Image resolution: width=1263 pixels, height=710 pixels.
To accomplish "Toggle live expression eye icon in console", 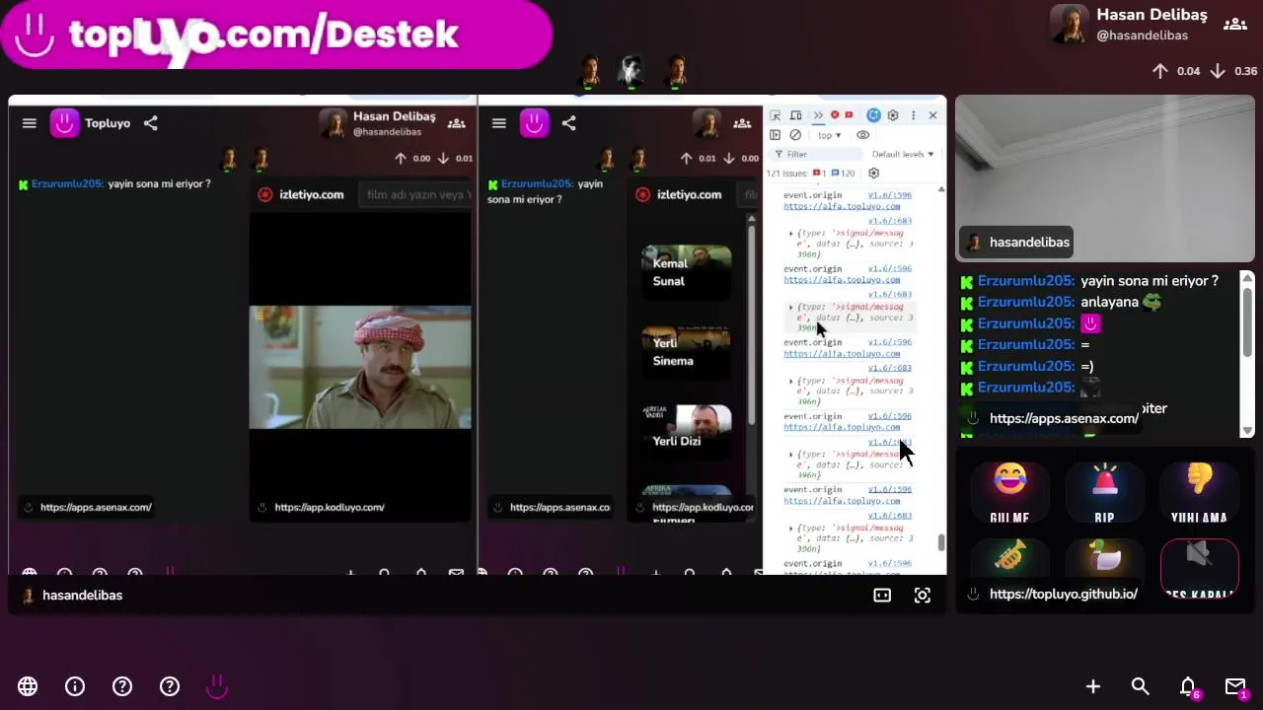I will coord(863,135).
